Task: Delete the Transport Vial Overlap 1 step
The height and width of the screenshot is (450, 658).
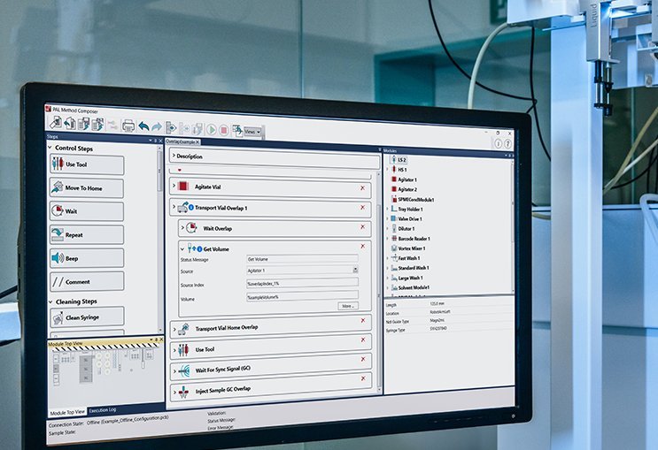Action: point(362,208)
